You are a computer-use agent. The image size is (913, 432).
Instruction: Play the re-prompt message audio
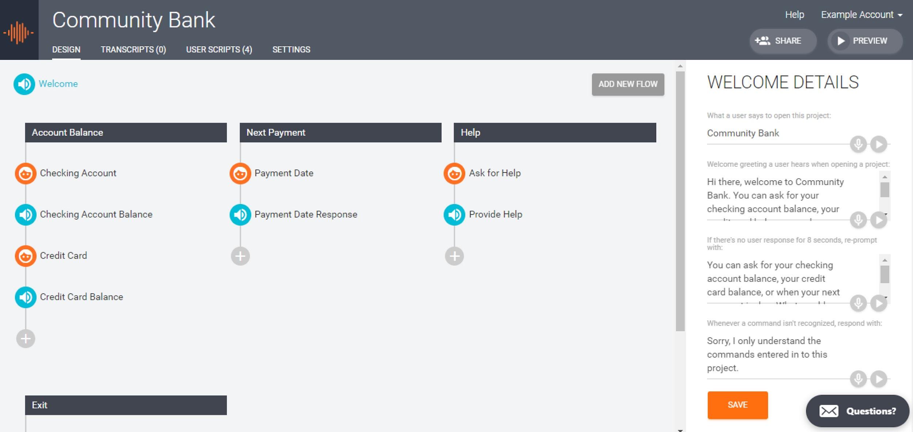(x=879, y=303)
